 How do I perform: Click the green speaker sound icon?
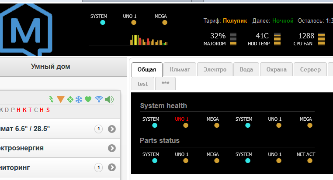tap(109, 99)
